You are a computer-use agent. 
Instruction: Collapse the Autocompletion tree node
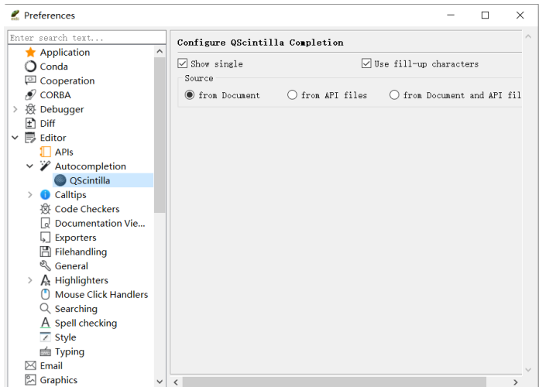tap(30, 166)
